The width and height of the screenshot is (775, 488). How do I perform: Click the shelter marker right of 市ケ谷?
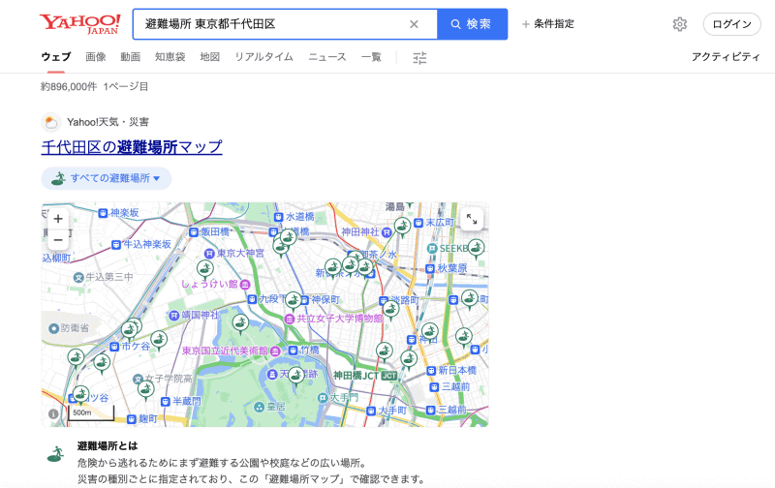coord(159,339)
